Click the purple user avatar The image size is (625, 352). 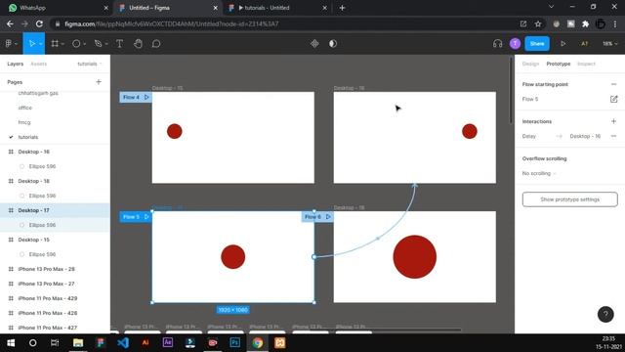pyautogui.click(x=515, y=43)
